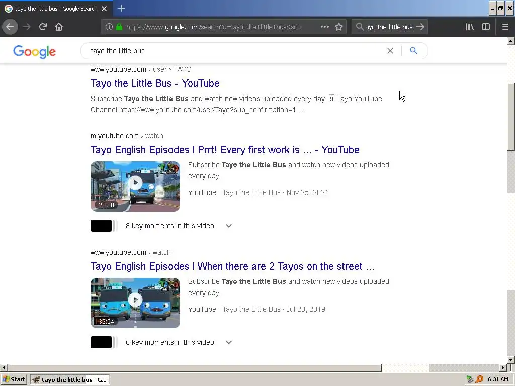
Task: Click m.youtube.com › watch breadcrumb
Action: (127, 136)
